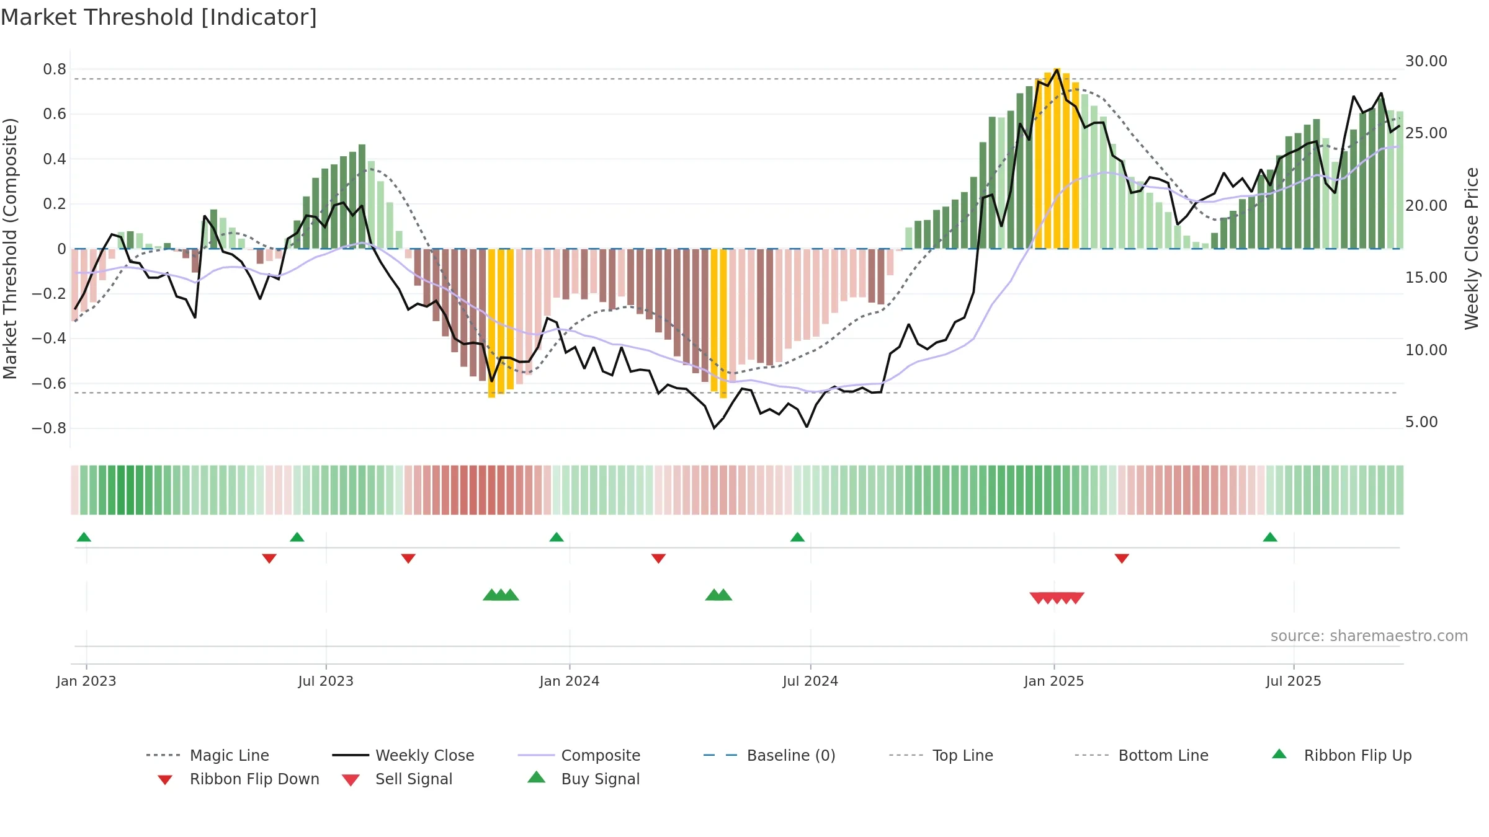This screenshot has width=1489, height=837.
Task: Click the −0.8 left axis label
Action: [49, 428]
